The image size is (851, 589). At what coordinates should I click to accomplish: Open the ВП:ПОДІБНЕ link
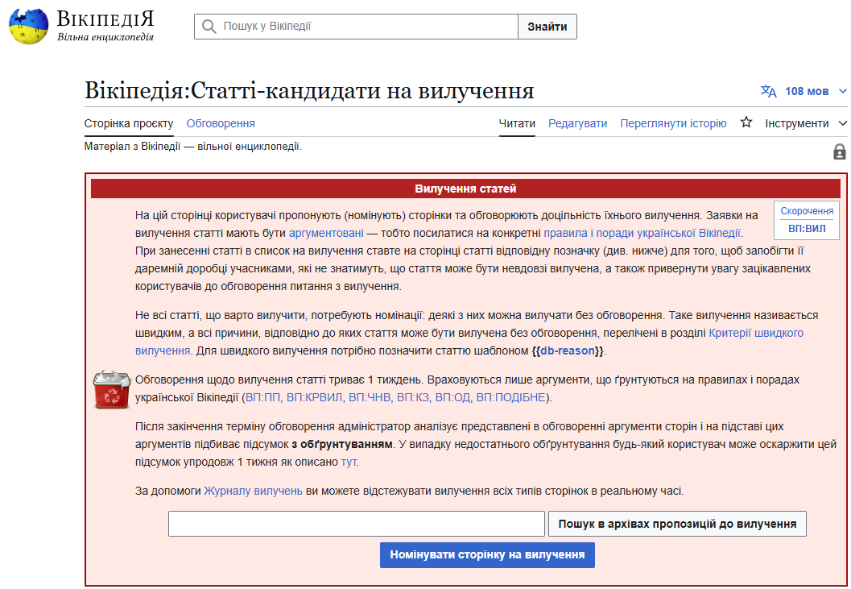(x=510, y=398)
